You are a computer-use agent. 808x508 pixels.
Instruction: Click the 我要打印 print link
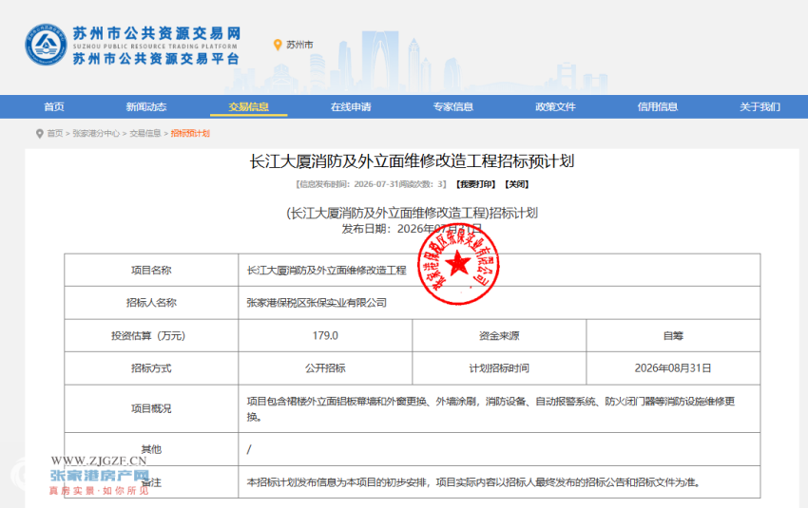475,184
